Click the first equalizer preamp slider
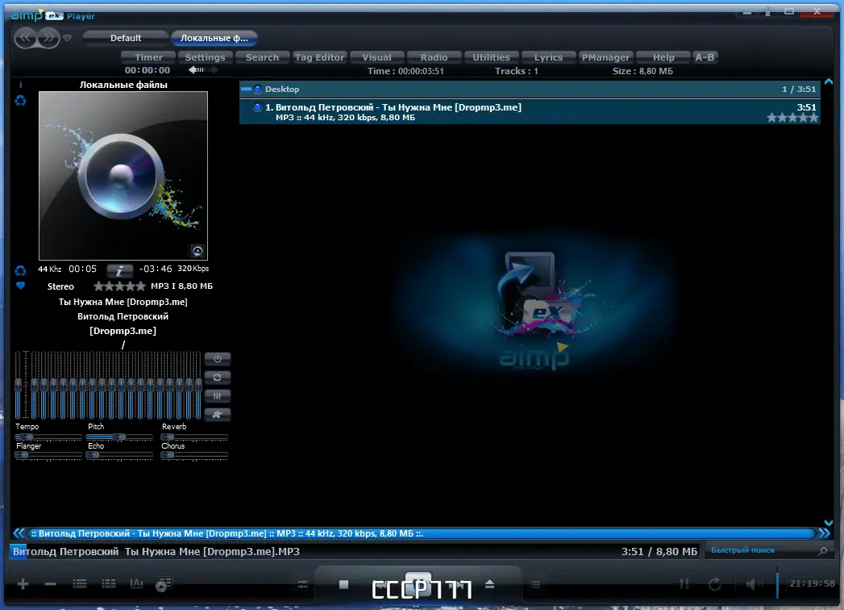The height and width of the screenshot is (610, 844). coord(19,385)
